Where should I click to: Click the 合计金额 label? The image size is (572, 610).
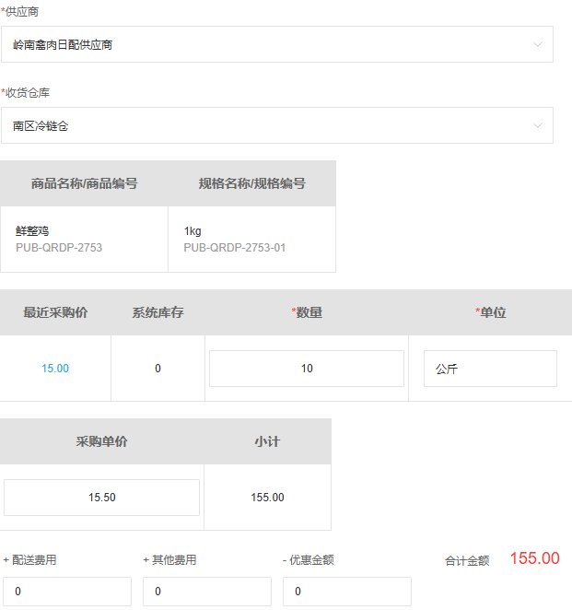pos(467,560)
